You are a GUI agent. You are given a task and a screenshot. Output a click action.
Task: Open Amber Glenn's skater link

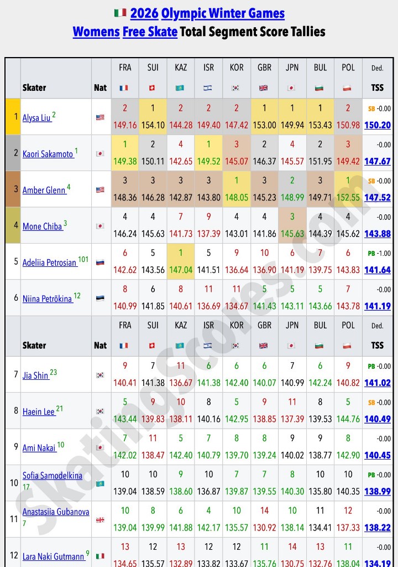[x=44, y=190]
